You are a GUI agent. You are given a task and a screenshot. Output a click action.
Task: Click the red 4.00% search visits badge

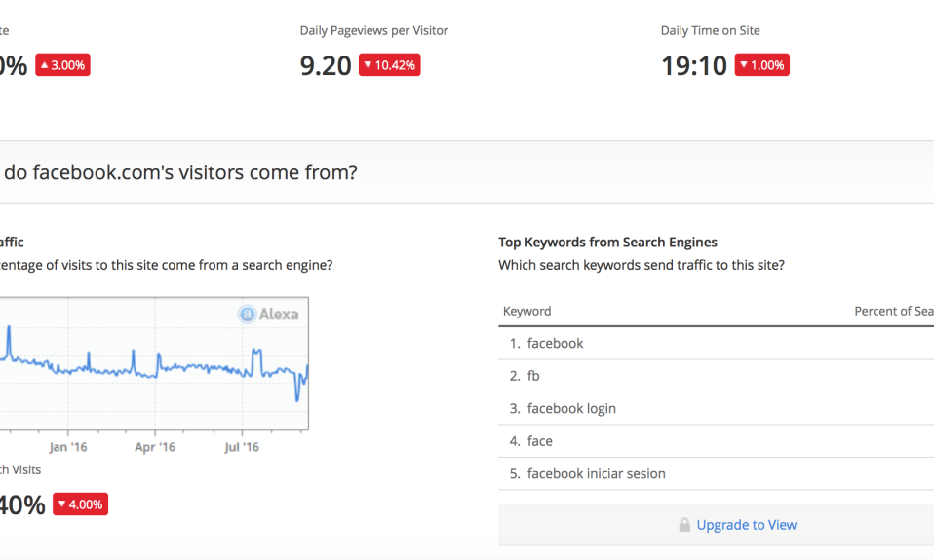(x=80, y=504)
